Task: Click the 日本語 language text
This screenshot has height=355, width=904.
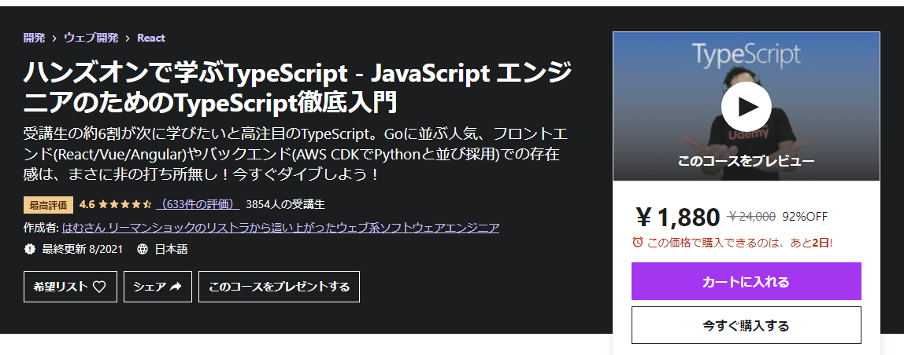Action: [171, 249]
